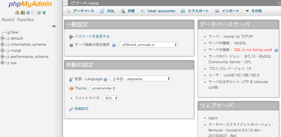Click the password change pencil icon
Image resolution: width=281 pixels, height=137 pixels.
71,37
